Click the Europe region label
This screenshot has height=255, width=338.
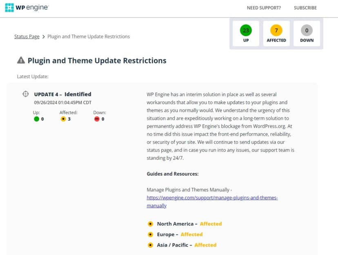click(166, 235)
